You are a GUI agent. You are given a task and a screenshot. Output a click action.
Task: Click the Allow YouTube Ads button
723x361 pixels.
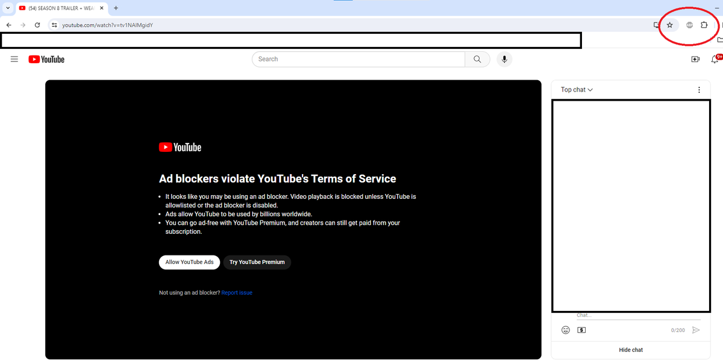click(189, 262)
